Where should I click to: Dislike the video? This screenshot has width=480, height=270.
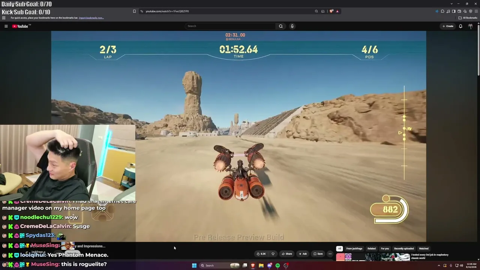pos(273,254)
